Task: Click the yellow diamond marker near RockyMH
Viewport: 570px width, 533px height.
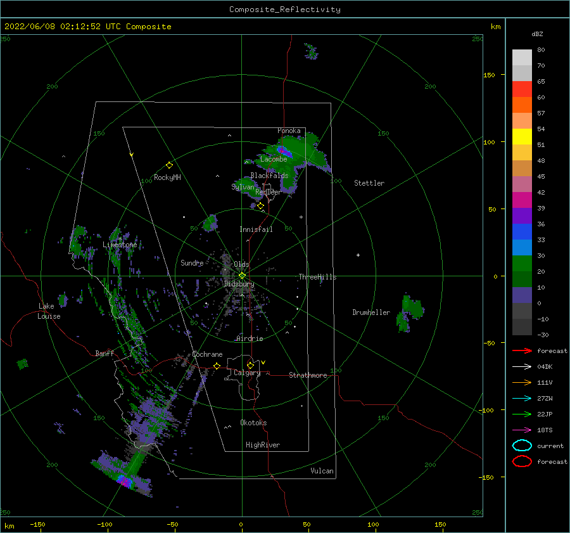Action: click(169, 165)
